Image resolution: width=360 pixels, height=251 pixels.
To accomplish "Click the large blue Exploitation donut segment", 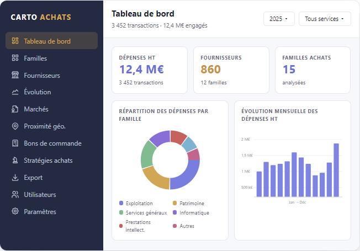I will [x=187, y=177].
